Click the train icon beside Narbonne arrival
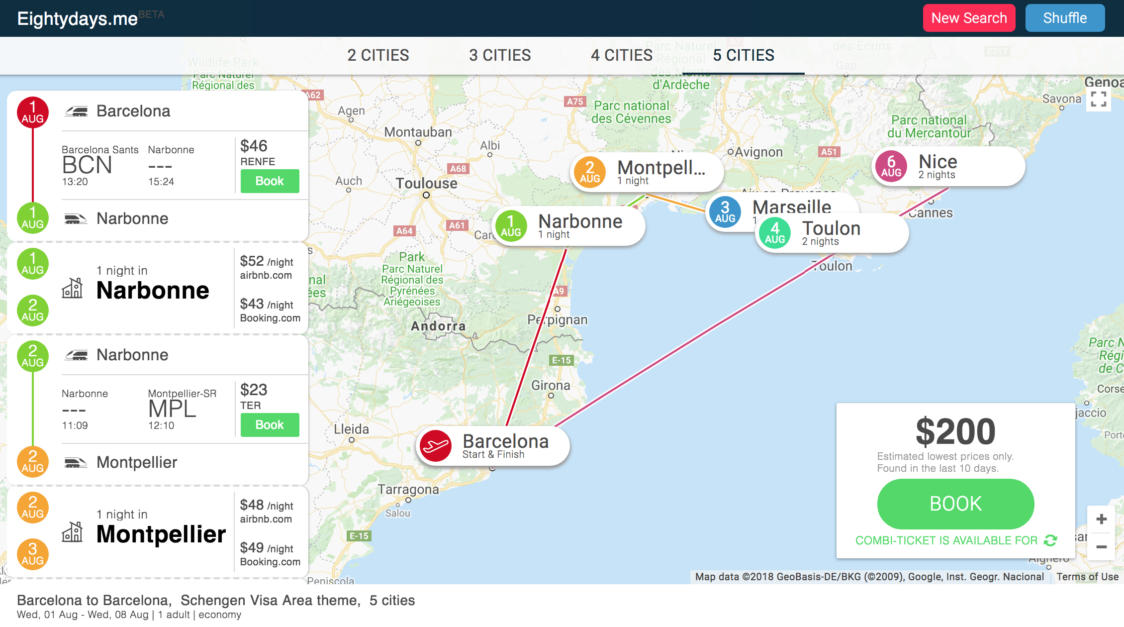The width and height of the screenshot is (1124, 627). [x=76, y=218]
